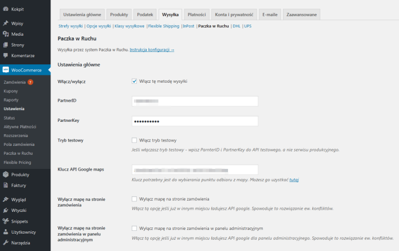Open the Instrukcja konfiguracji link

click(152, 50)
